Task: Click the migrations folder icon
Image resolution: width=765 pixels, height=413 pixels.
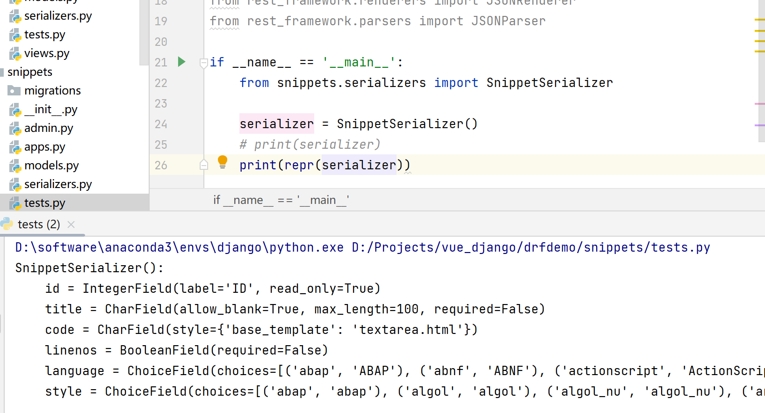Action: click(x=14, y=91)
